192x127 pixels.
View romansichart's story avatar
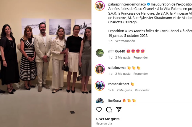point(100,86)
